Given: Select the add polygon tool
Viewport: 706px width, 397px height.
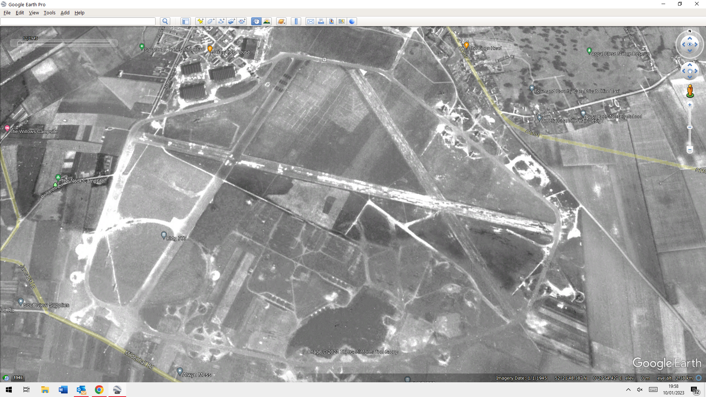Looking at the screenshot, I should click(211, 21).
